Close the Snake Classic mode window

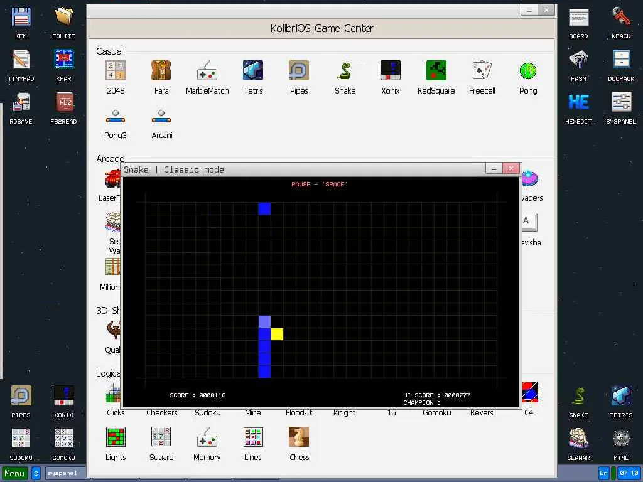(511, 168)
